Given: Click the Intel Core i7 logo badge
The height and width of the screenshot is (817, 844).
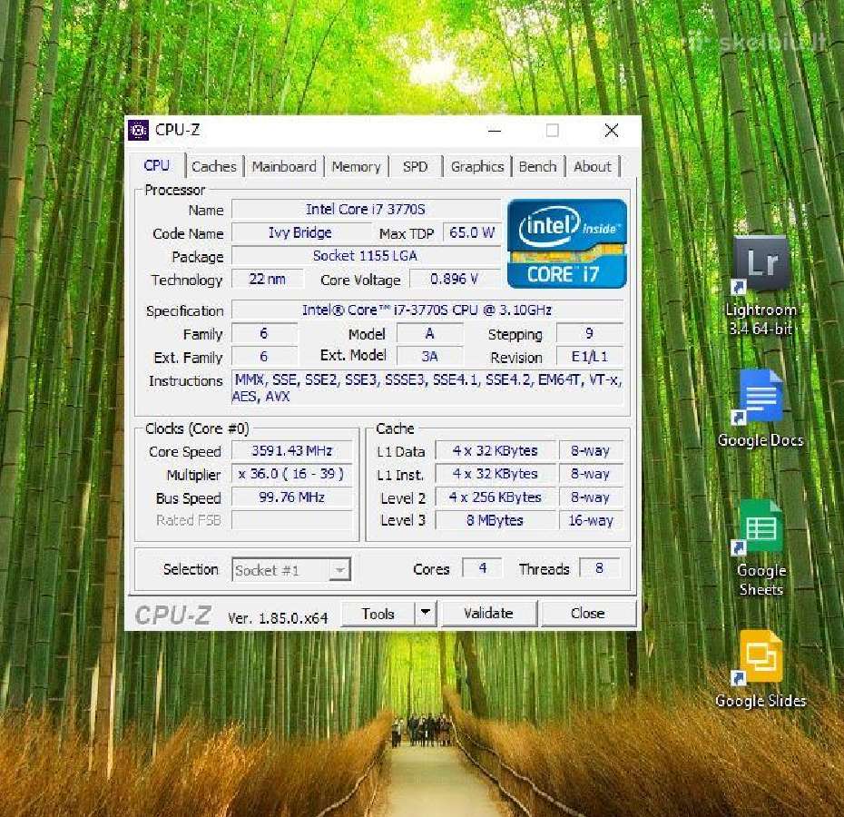Looking at the screenshot, I should click(x=567, y=243).
